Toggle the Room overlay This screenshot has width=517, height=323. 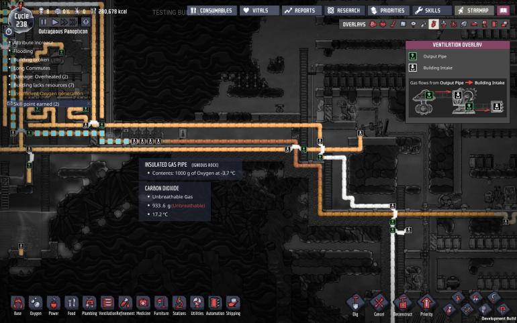point(474,24)
